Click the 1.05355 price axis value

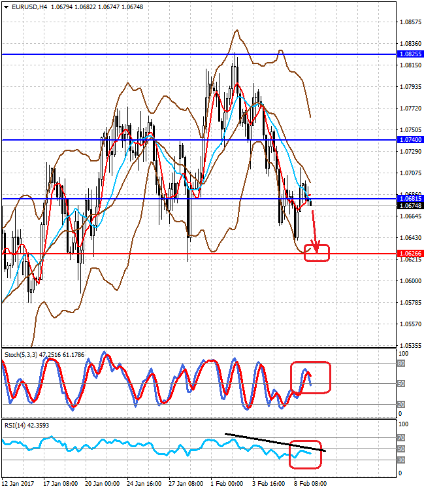coord(410,345)
